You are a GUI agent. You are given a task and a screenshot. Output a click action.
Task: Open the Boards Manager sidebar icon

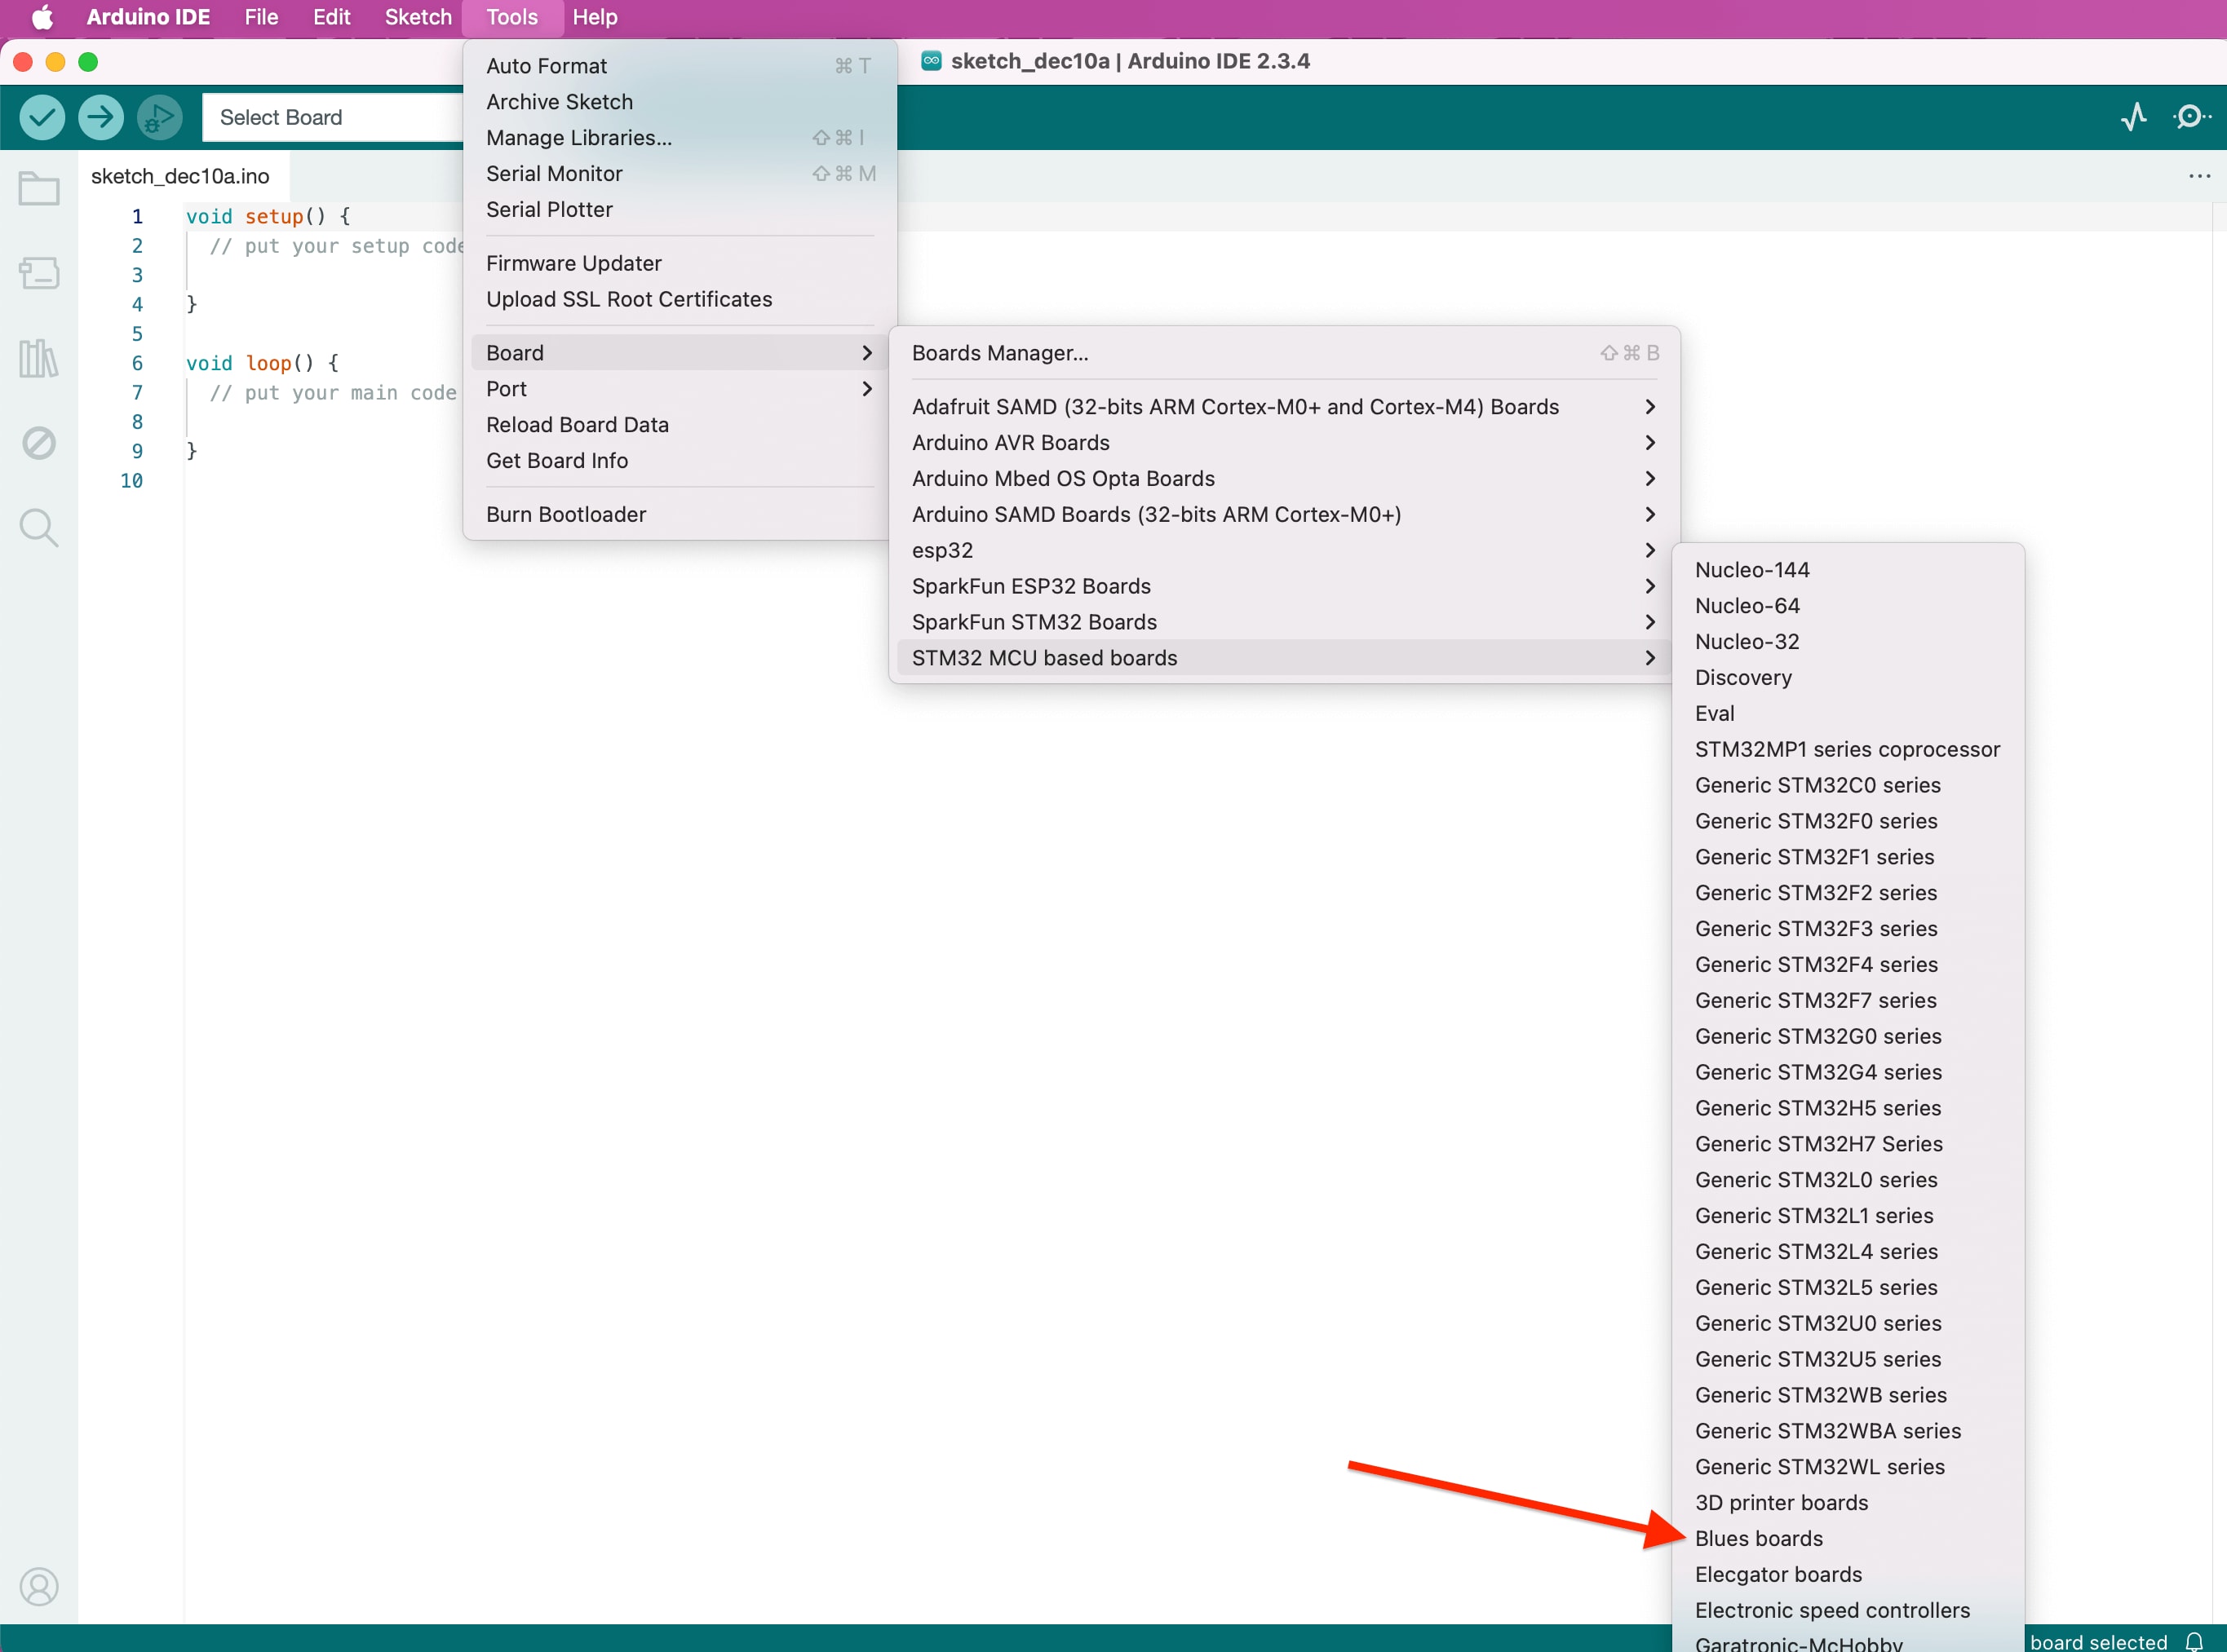point(39,272)
